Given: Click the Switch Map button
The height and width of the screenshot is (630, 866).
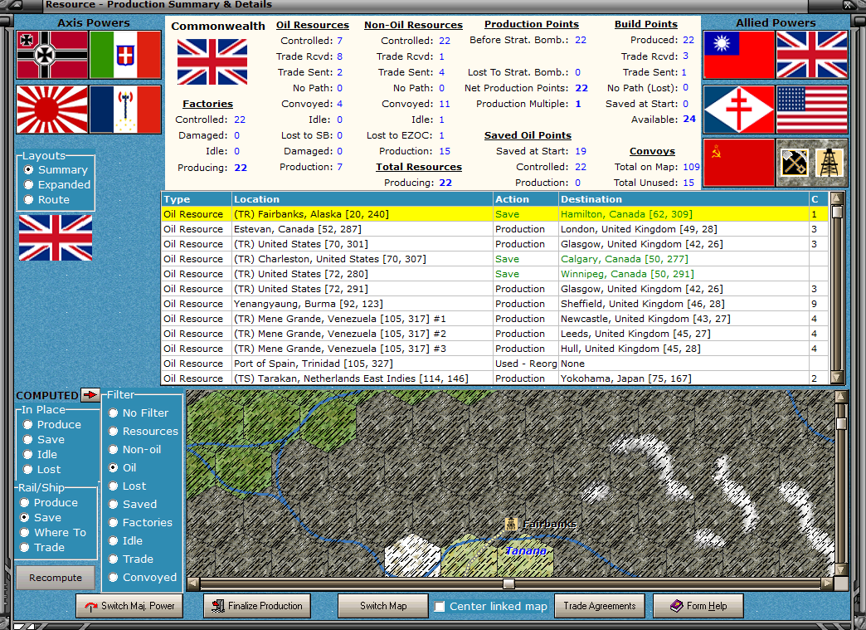Looking at the screenshot, I should click(382, 606).
